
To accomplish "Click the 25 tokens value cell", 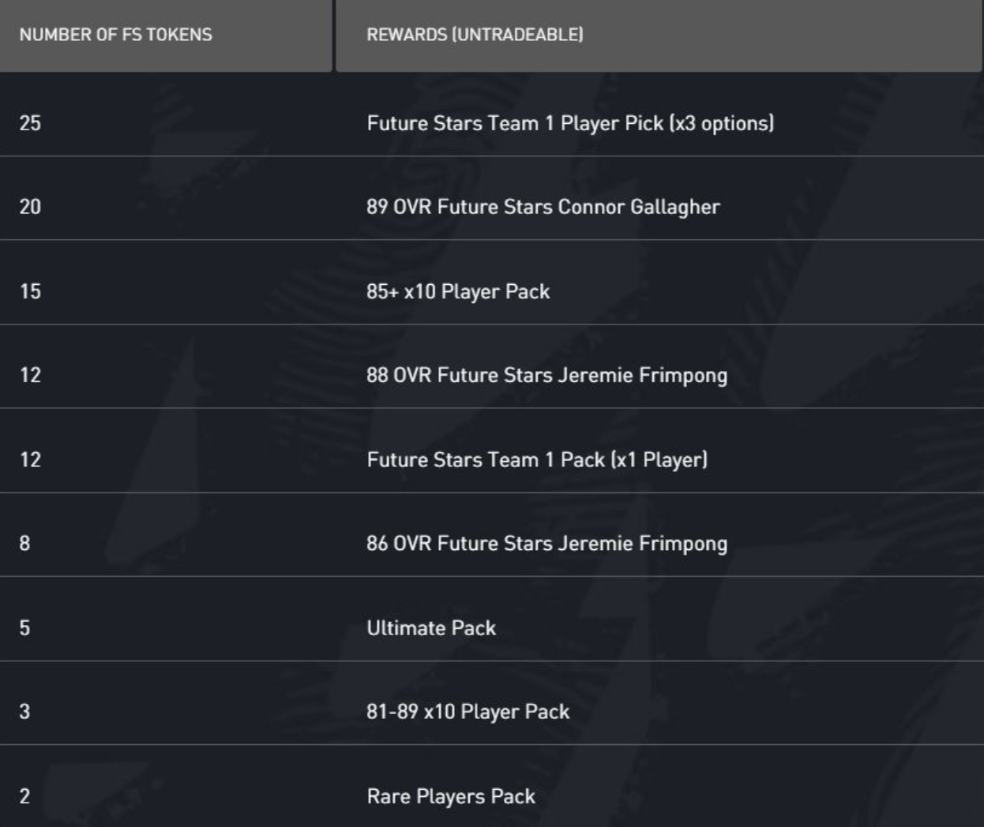I will tap(30, 123).
